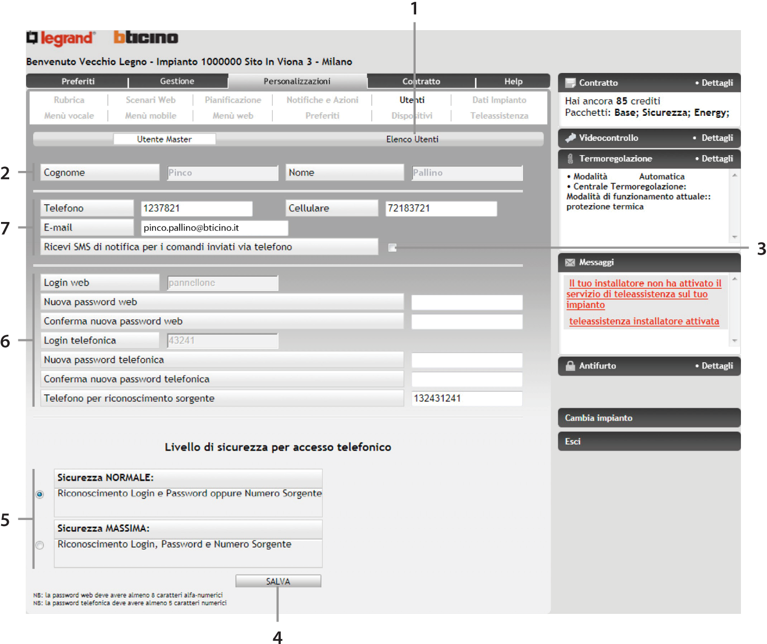
Task: Open the Contratto main tab
Action: pyautogui.click(x=421, y=81)
